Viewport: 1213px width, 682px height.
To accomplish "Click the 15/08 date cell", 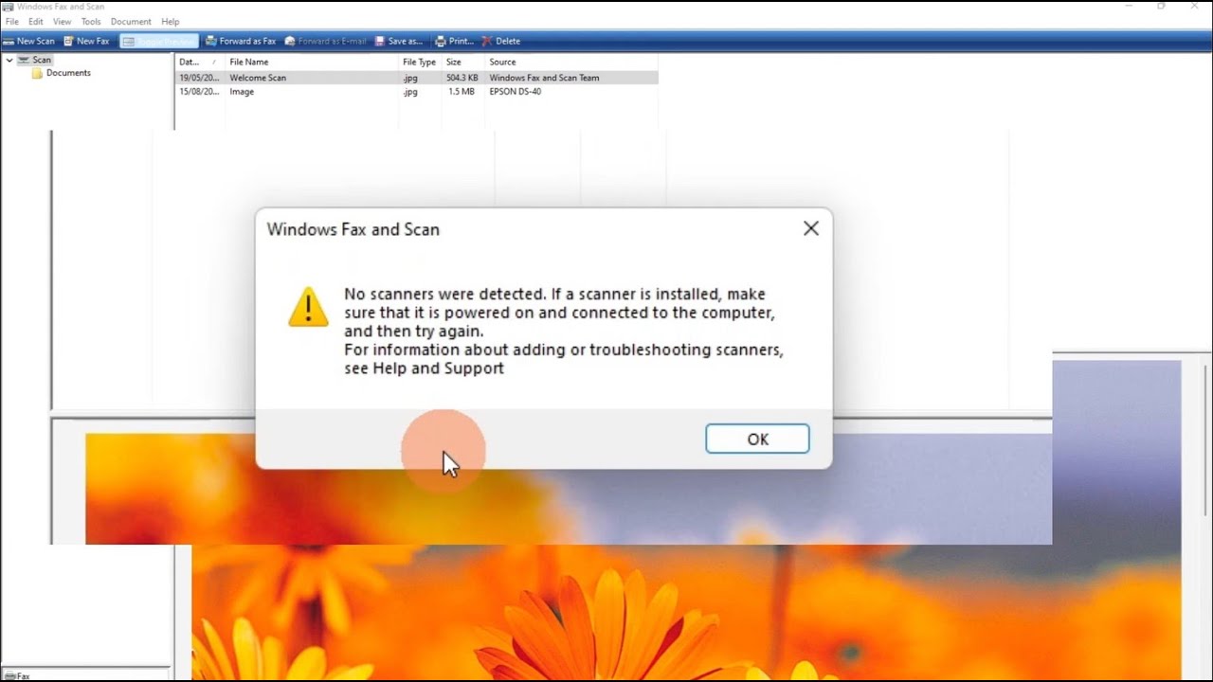I will (x=199, y=92).
